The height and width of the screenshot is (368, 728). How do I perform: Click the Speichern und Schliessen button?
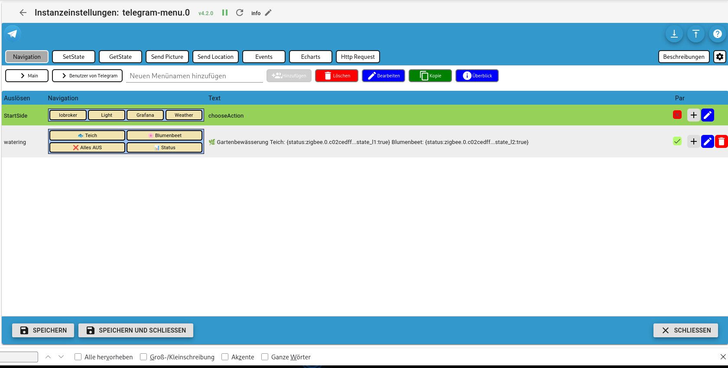(x=136, y=330)
